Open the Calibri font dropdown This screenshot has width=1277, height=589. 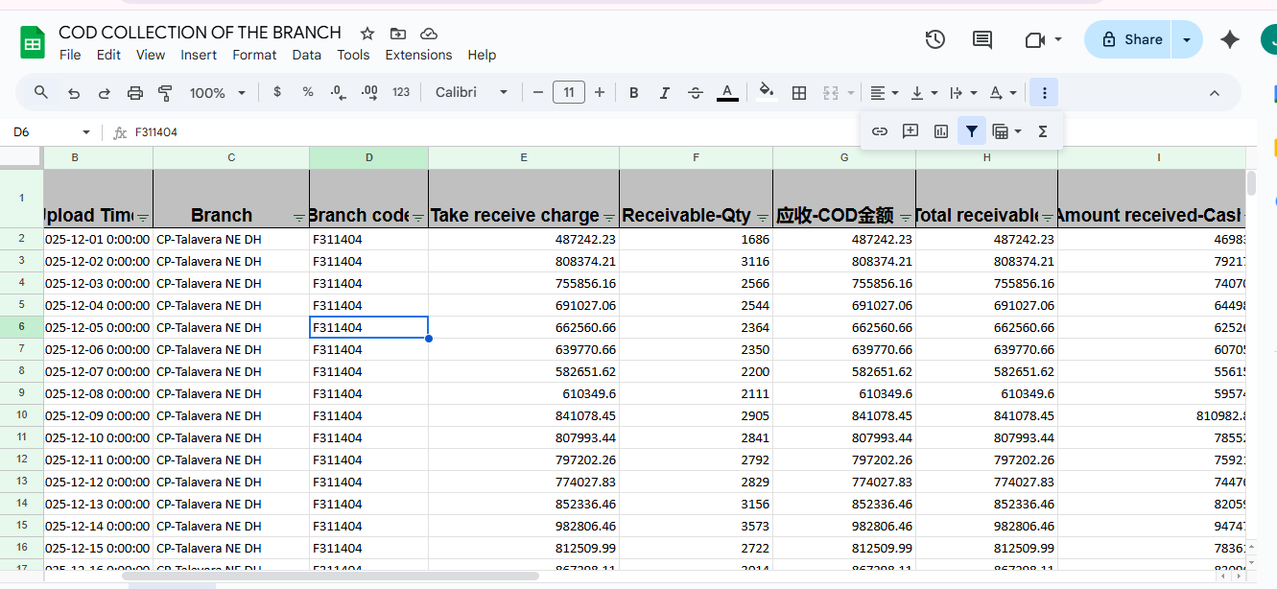(x=470, y=93)
